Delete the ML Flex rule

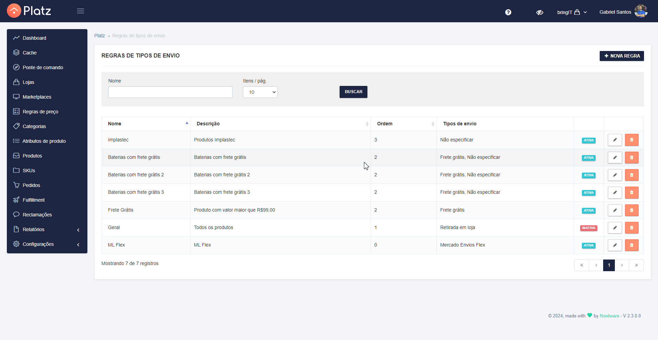click(x=632, y=245)
